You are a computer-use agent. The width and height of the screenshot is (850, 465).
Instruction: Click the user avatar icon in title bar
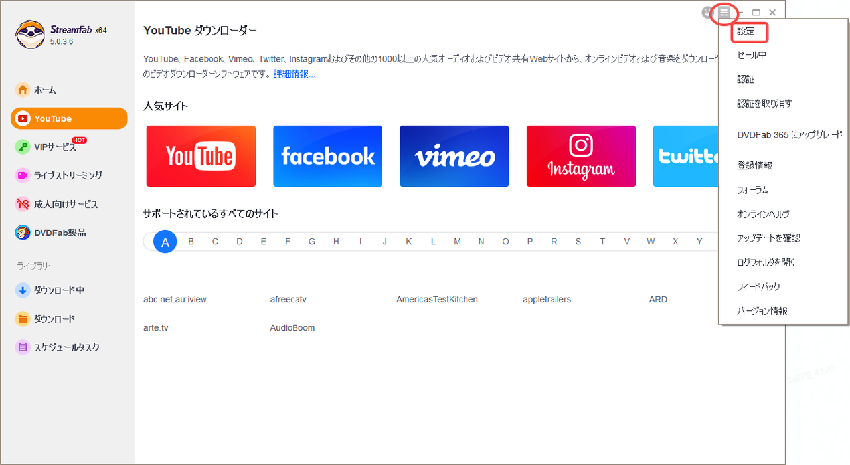coord(708,13)
